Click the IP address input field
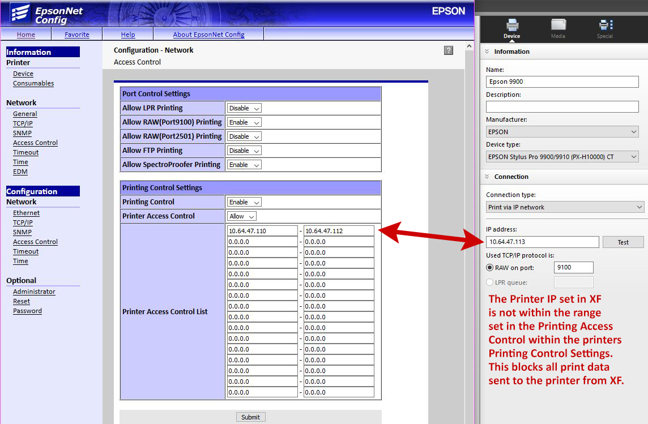The height and width of the screenshot is (424, 648). (542, 242)
